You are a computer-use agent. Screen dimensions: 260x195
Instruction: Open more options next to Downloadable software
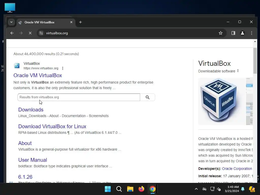pos(238,71)
